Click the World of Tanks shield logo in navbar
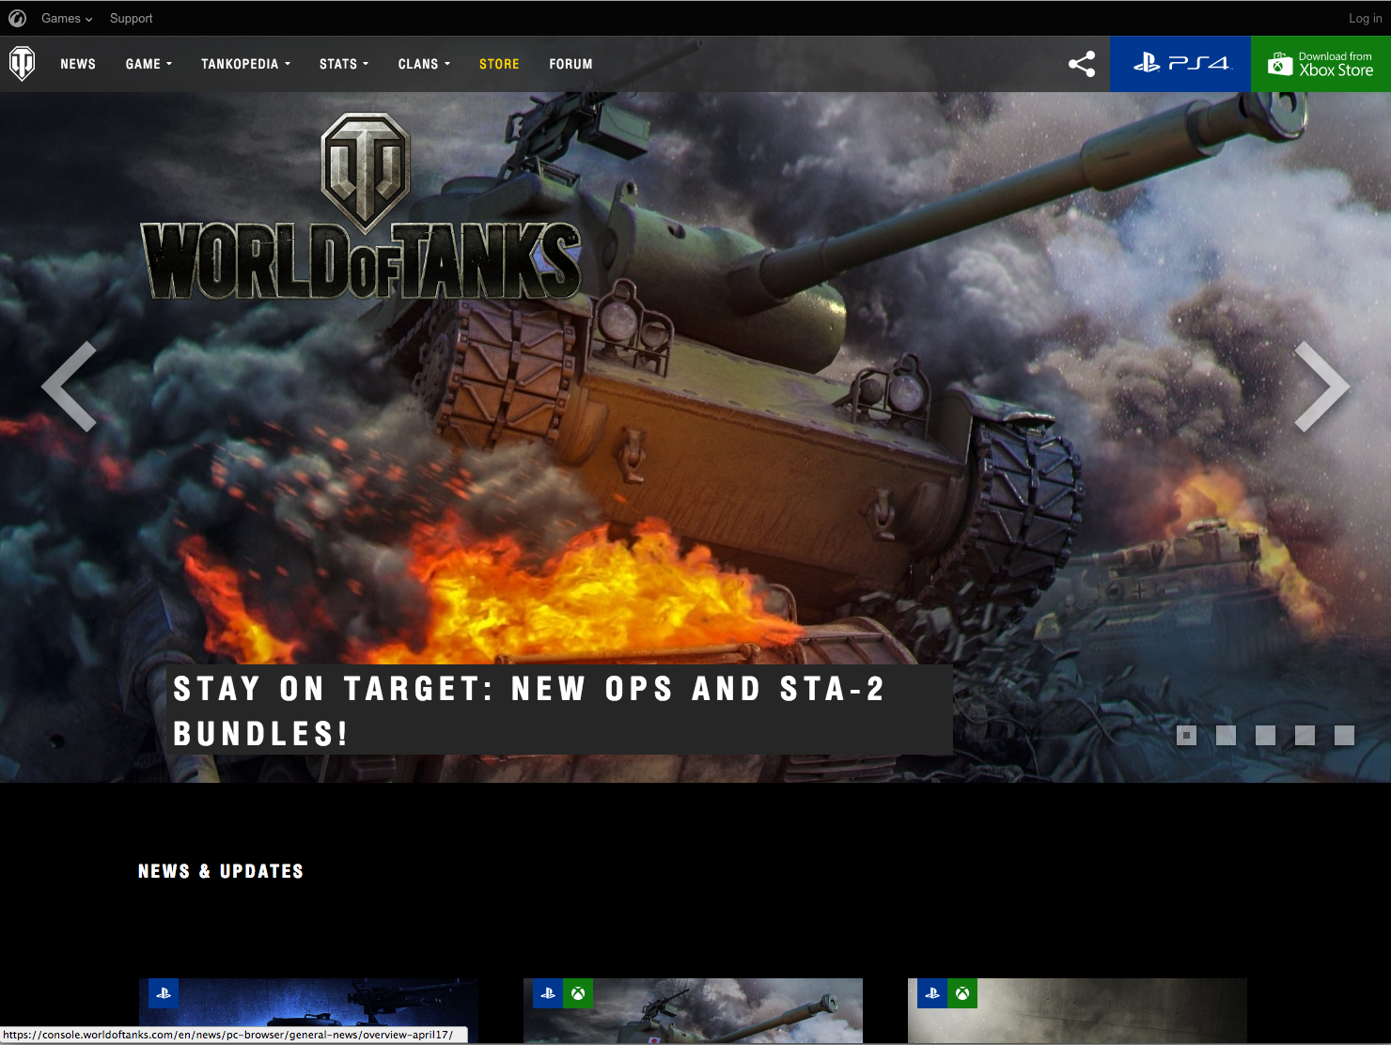Image resolution: width=1391 pixels, height=1045 pixels. (x=22, y=64)
